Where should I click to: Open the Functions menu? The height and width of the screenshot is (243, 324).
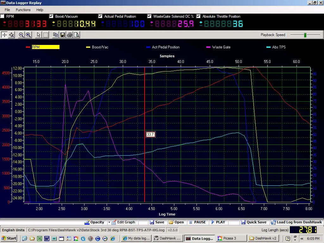coord(23,10)
